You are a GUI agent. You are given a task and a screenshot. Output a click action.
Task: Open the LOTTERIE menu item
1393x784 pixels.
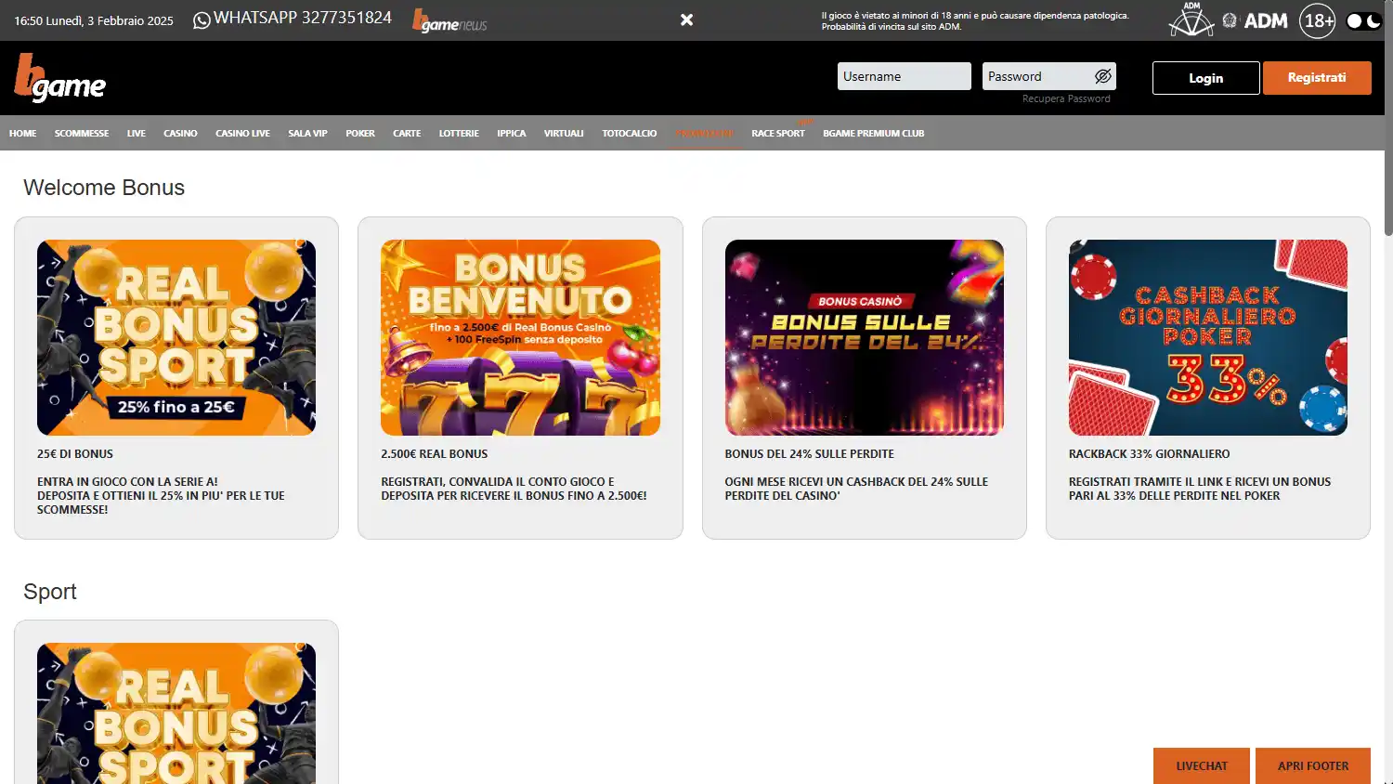tap(459, 133)
